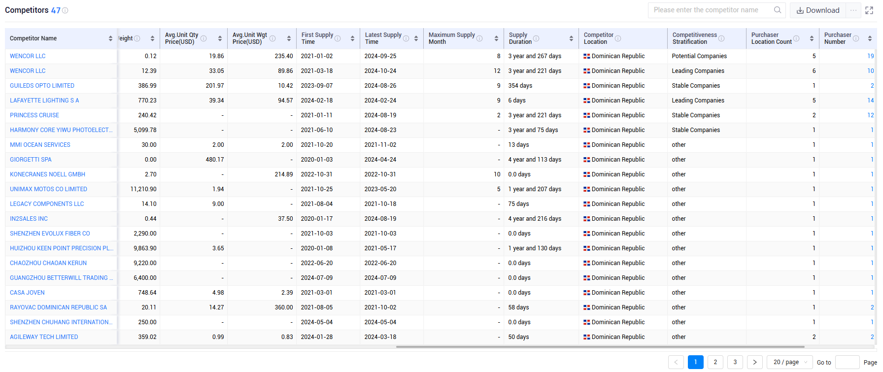Click info icon for Latest Supply Time
883x372 pixels.
click(x=406, y=38)
